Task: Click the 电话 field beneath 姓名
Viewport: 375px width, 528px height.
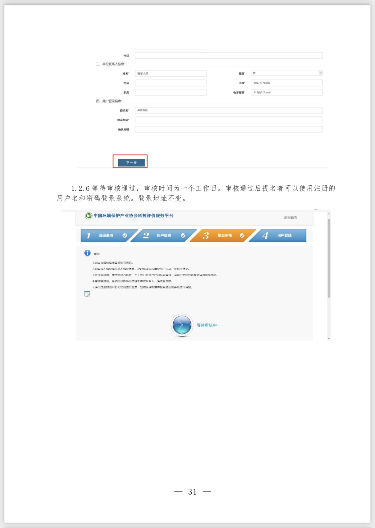Action: [x=171, y=83]
